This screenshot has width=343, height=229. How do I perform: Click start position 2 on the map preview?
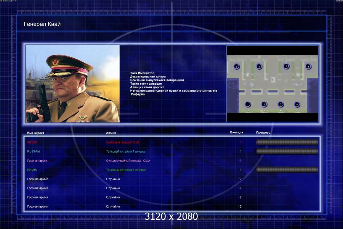[x=280, y=104]
